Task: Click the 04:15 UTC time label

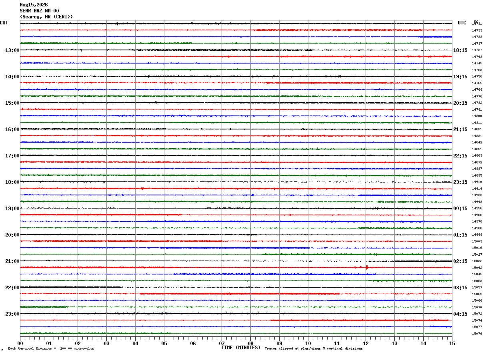Action: pos(460,314)
